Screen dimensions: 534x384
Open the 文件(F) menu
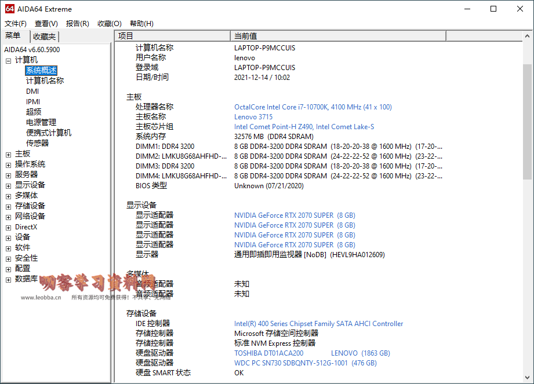click(16, 24)
